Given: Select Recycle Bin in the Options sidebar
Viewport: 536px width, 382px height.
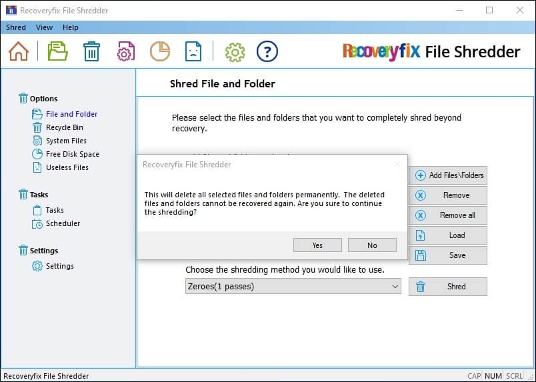Looking at the screenshot, I should 64,127.
